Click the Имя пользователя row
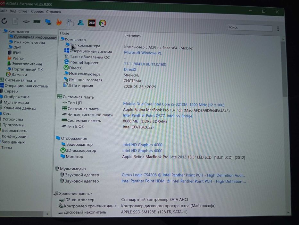299x225 pixels. 103,80
